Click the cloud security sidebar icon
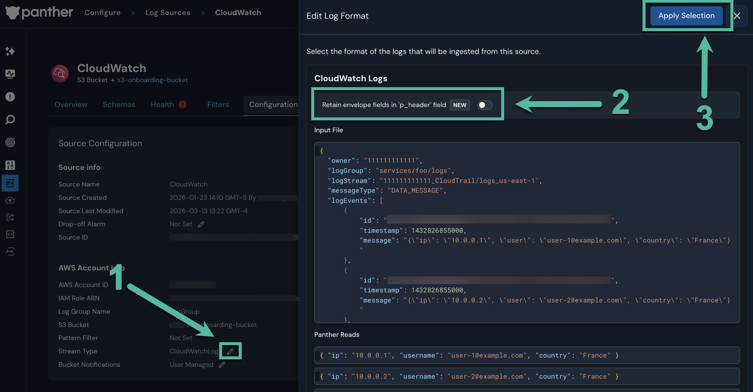Screen dimensions: 753x392 (10, 200)
